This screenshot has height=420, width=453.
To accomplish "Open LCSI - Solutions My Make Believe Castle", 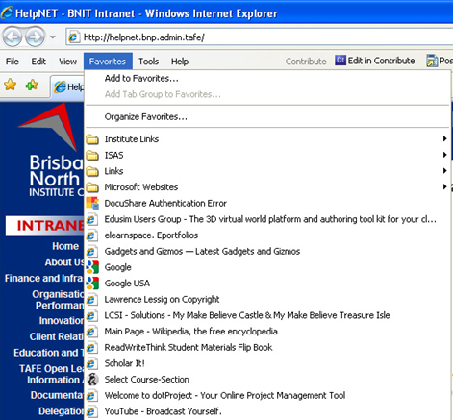I will 247,315.
